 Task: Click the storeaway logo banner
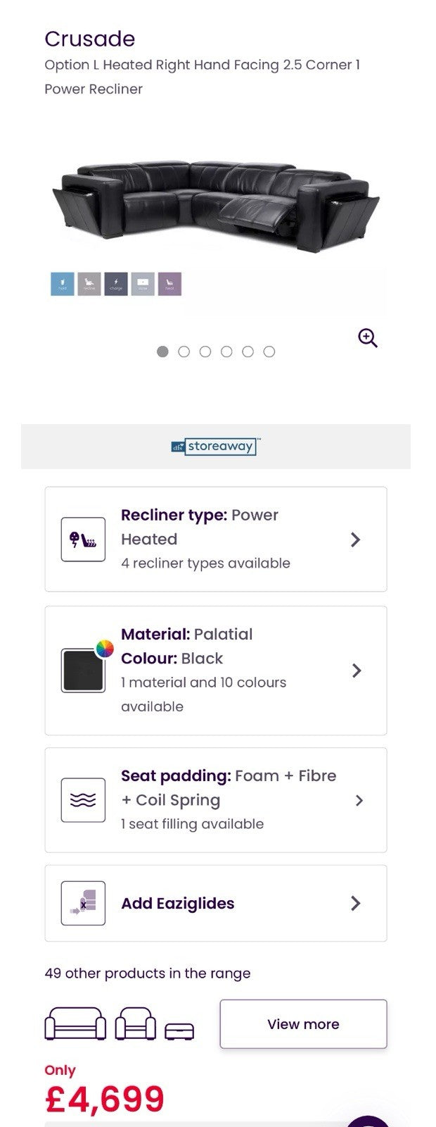[216, 447]
